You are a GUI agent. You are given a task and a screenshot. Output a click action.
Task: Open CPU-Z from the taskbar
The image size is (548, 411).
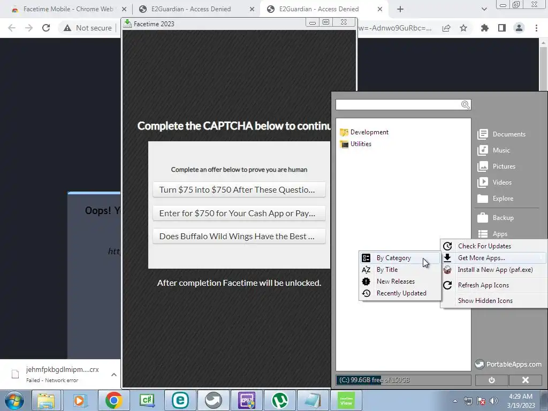click(247, 400)
